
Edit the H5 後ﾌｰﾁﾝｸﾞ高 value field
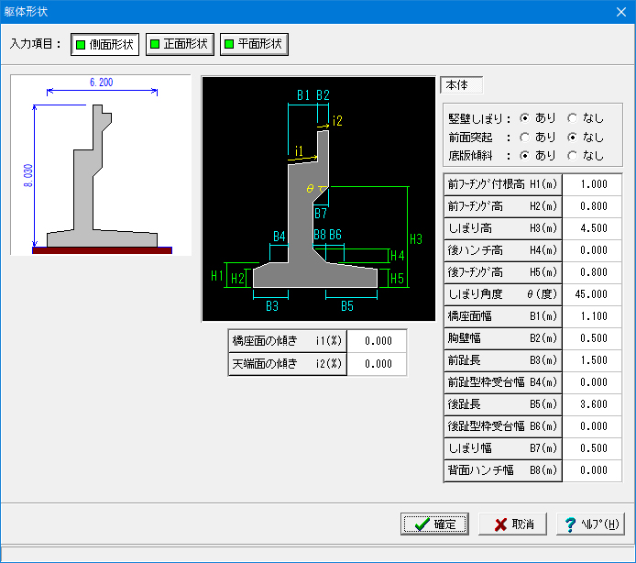pyautogui.click(x=592, y=272)
